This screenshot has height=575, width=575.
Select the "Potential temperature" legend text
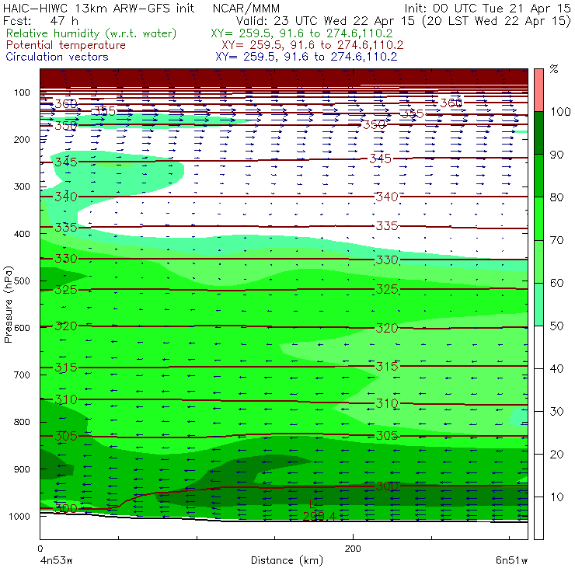66,45
